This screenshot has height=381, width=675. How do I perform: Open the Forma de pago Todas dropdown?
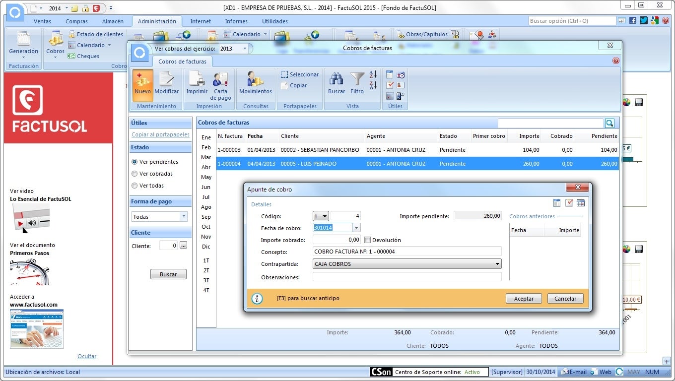pos(184,217)
